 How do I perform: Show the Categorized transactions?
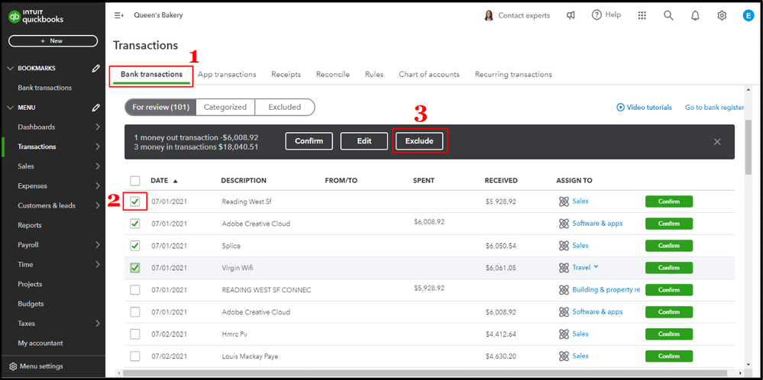(x=225, y=108)
